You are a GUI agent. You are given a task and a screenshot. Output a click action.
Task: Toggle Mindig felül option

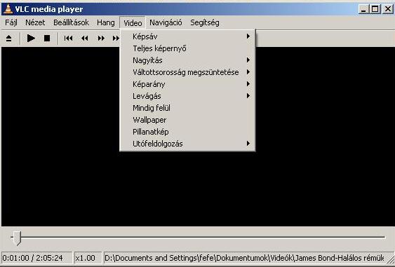[187, 108]
